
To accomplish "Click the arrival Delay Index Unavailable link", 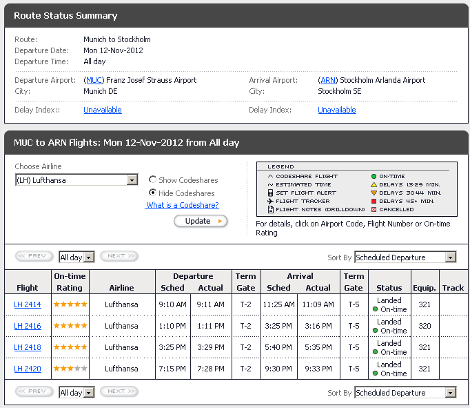I will coord(337,110).
